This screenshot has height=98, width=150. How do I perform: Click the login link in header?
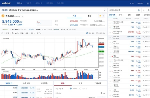[132, 3]
